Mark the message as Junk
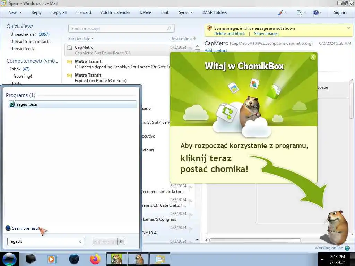The image size is (355, 266). [x=165, y=12]
